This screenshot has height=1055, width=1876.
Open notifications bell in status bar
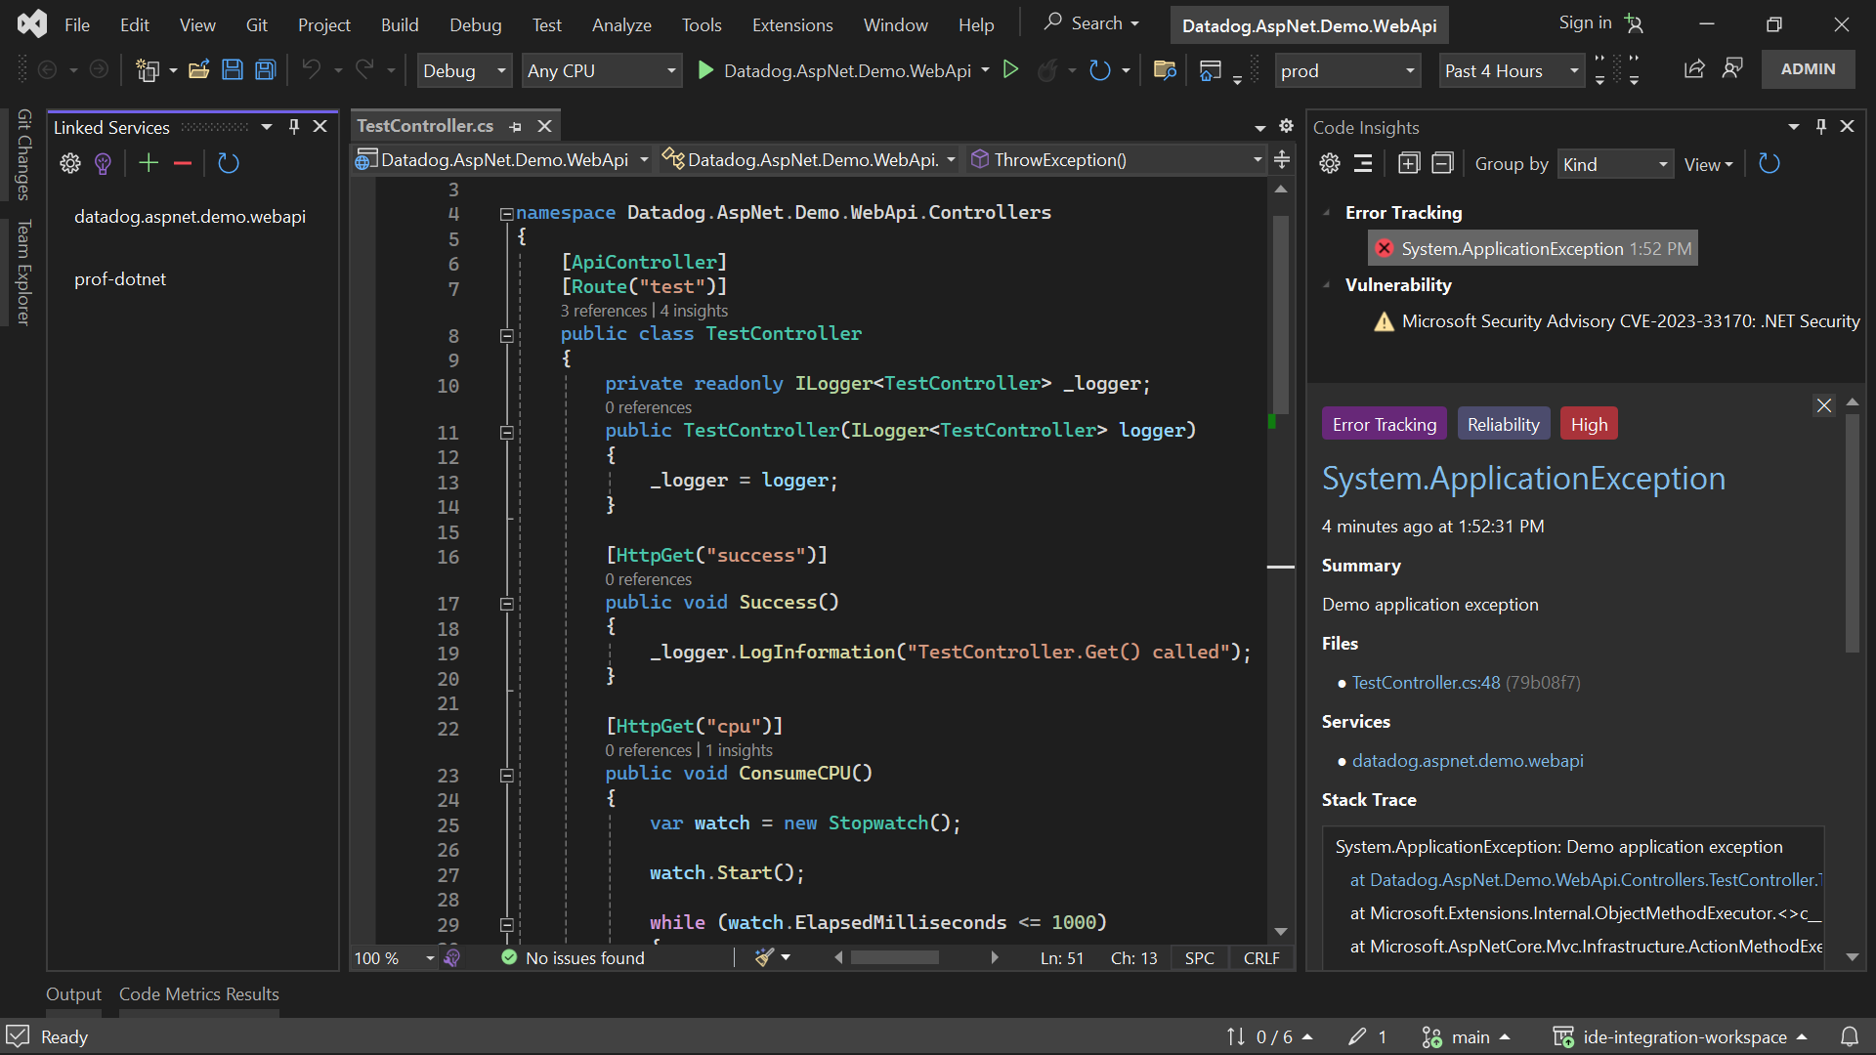[1850, 1036]
